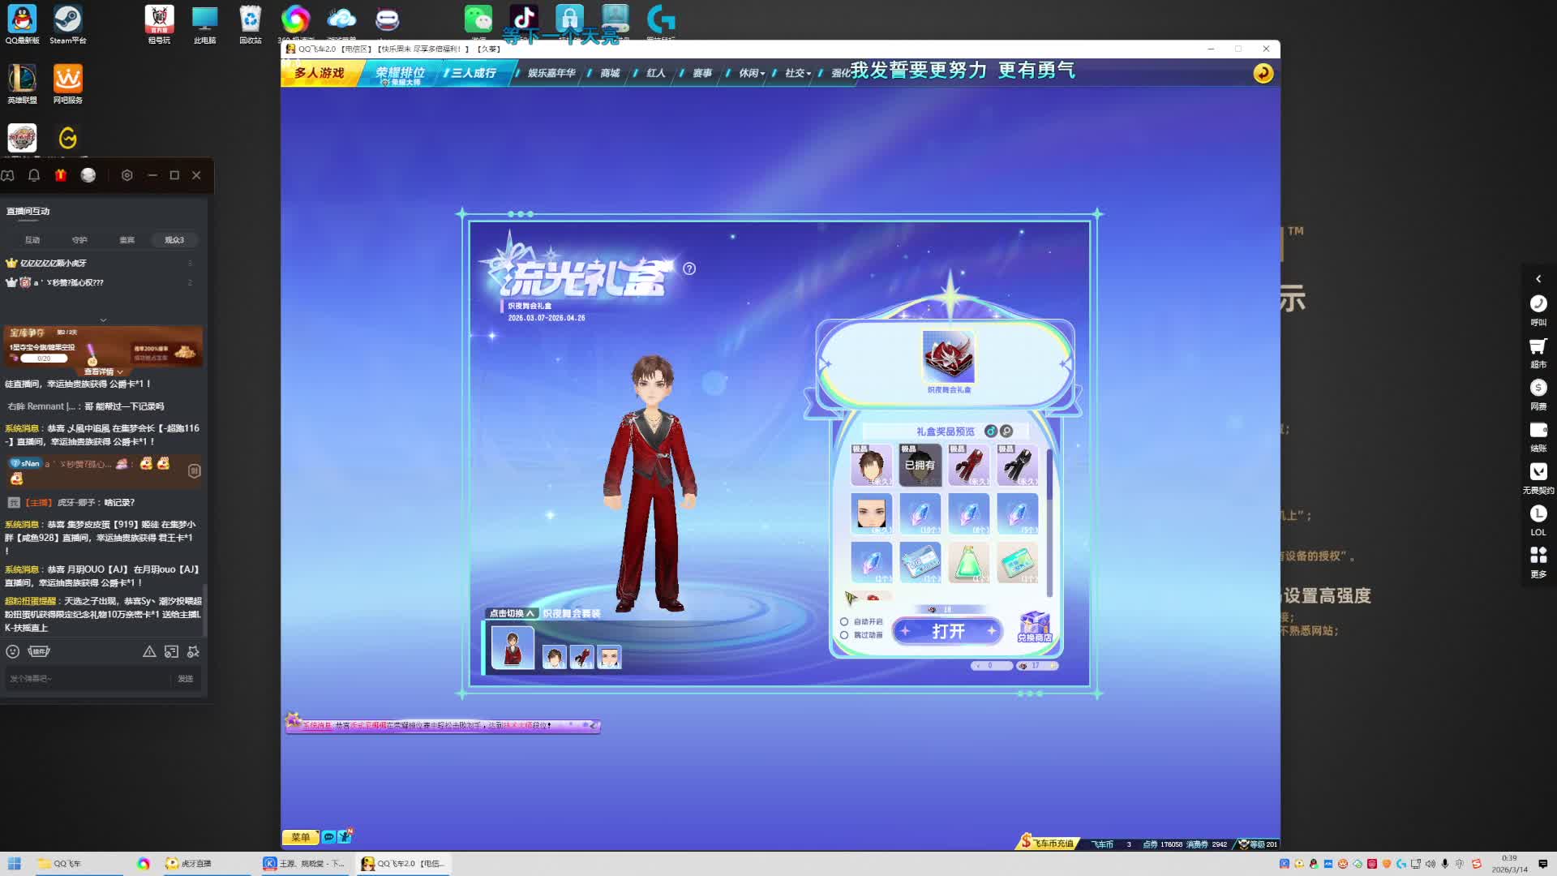1557x876 pixels.
Task: Expand the leisure menu dropdown
Action: tap(752, 73)
